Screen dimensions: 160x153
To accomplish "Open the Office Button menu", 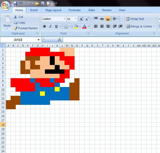I will pyautogui.click(x=5, y=6).
